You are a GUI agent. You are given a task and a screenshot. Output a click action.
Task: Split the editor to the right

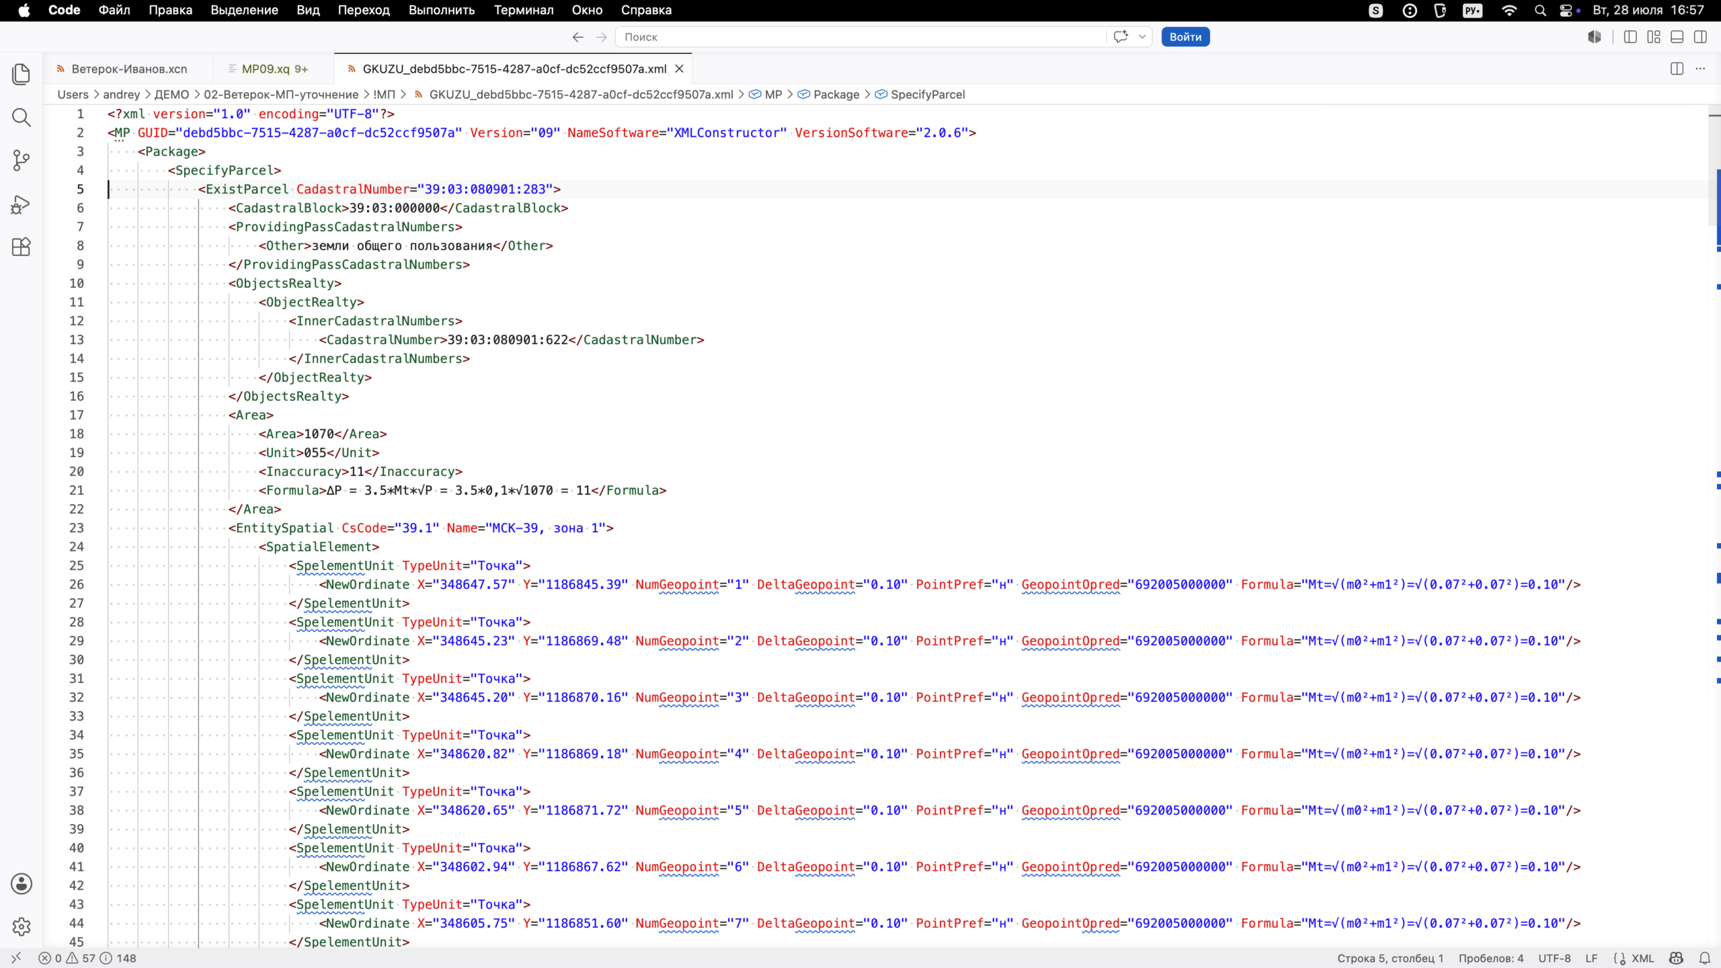[x=1677, y=69]
